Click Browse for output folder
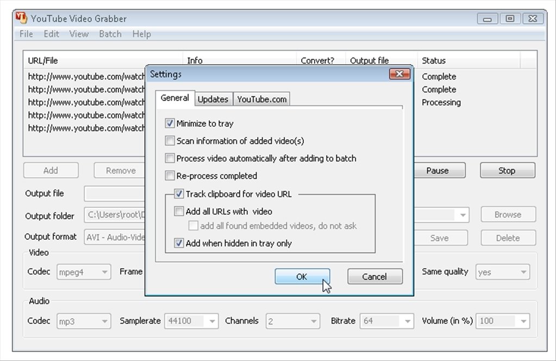Viewport: 556px width, 361px height. point(508,215)
